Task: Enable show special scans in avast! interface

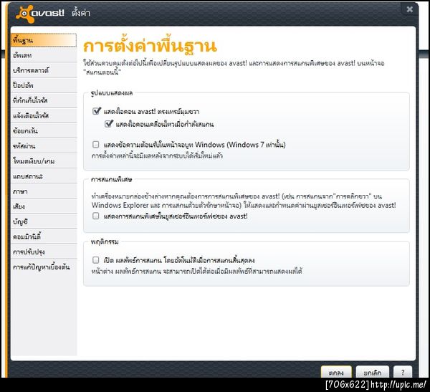Action: coord(96,216)
